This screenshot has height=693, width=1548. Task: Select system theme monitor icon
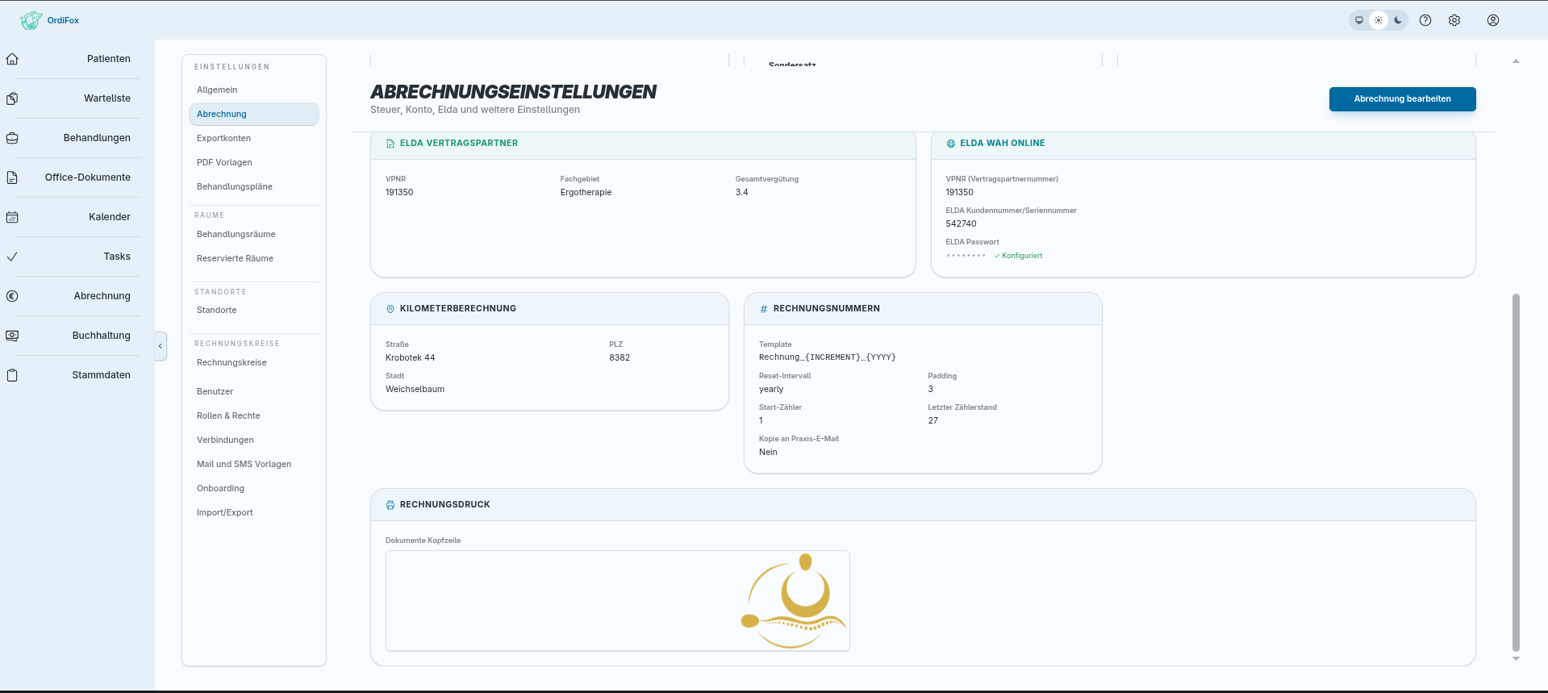1359,20
